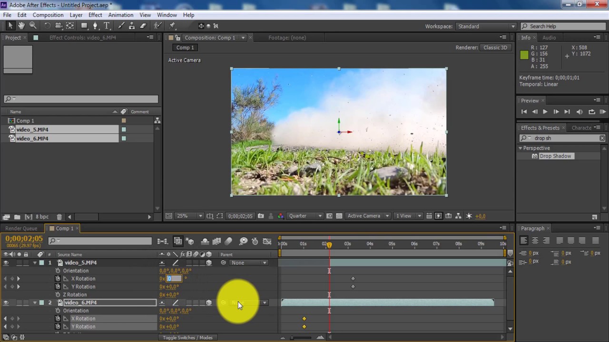Screen dimensions: 609x342
Task: Select the Horizontal Type tool
Action: click(x=107, y=26)
